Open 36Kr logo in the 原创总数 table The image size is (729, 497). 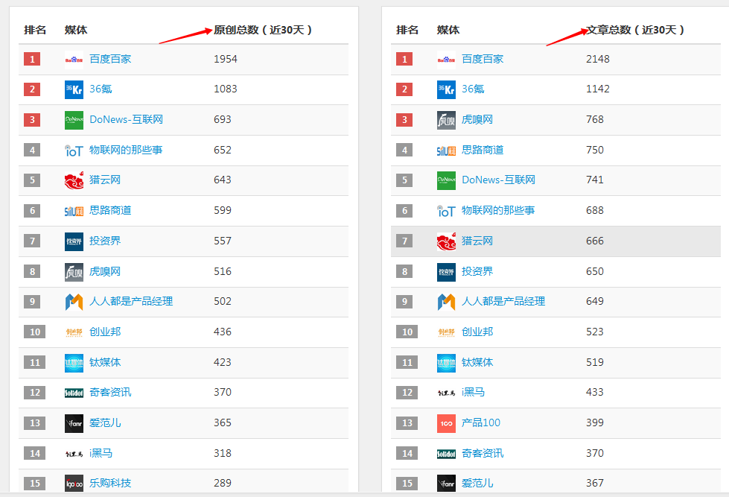74,90
